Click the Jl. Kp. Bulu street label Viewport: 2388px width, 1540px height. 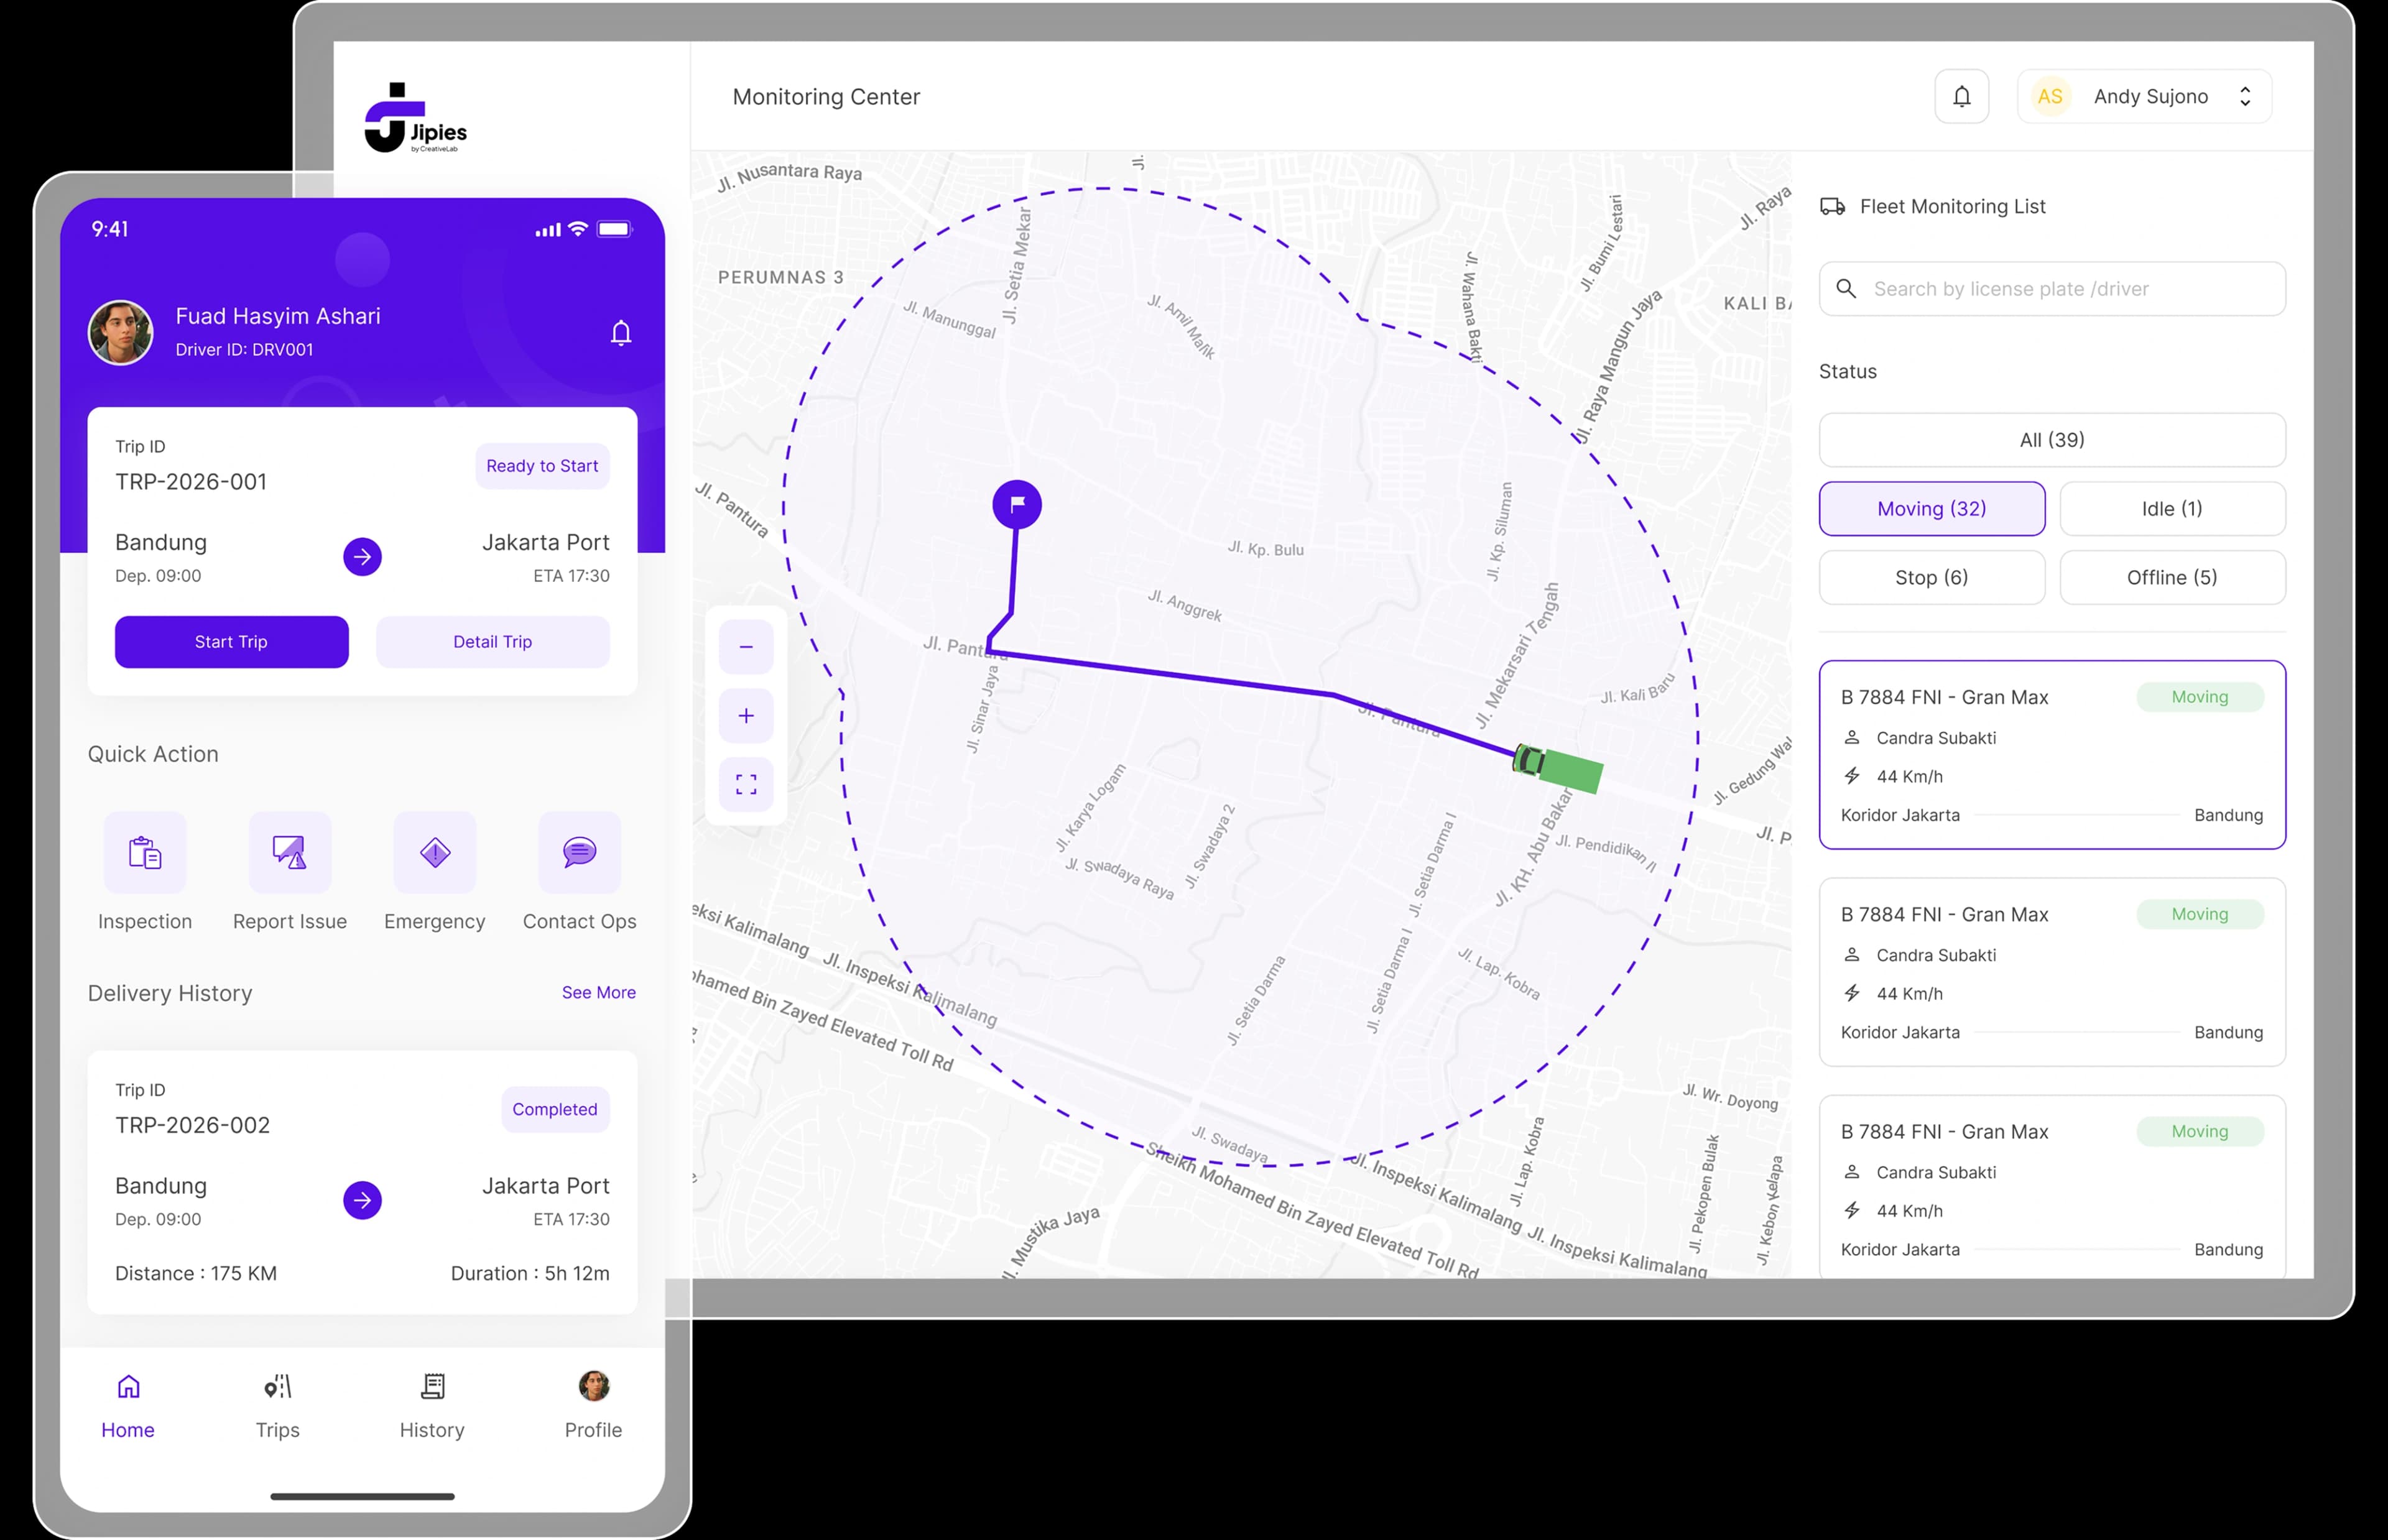point(1266,549)
